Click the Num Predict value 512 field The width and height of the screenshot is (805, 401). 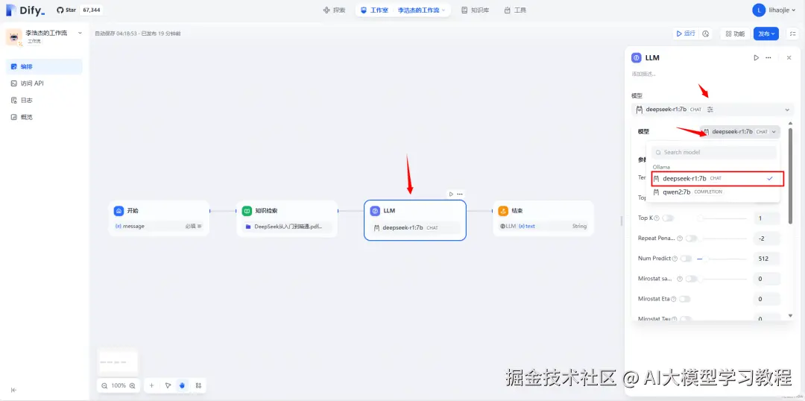tap(767, 259)
